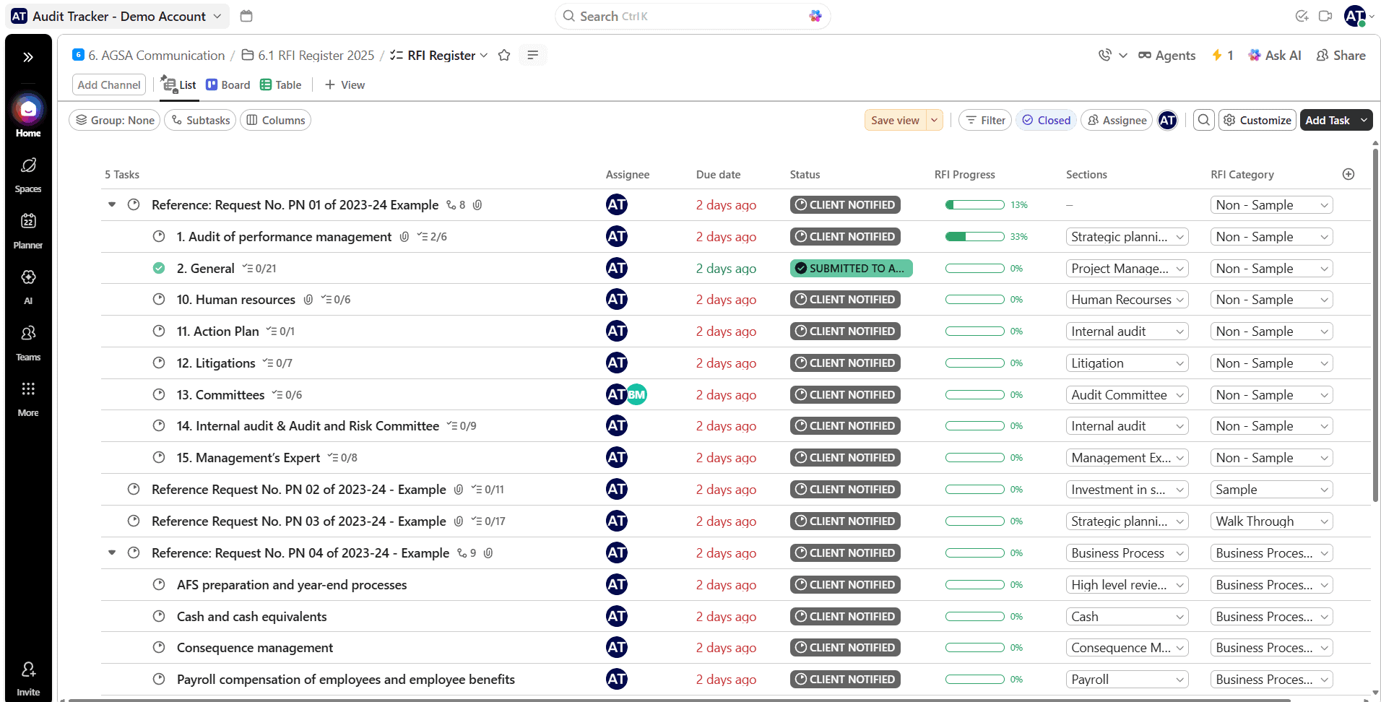Viewport: 1381px width, 702px height.
Task: Click the Share button
Action: tap(1341, 56)
